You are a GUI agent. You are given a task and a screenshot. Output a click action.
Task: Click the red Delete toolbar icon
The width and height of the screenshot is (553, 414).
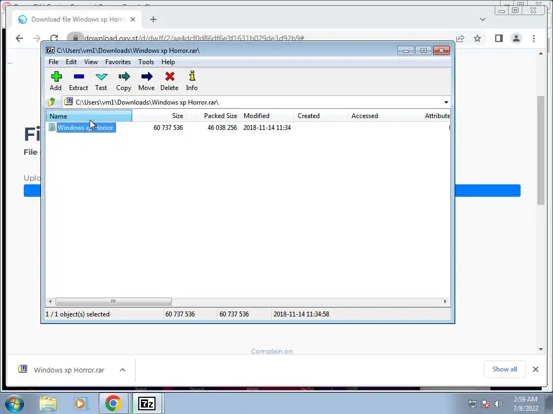pos(169,81)
